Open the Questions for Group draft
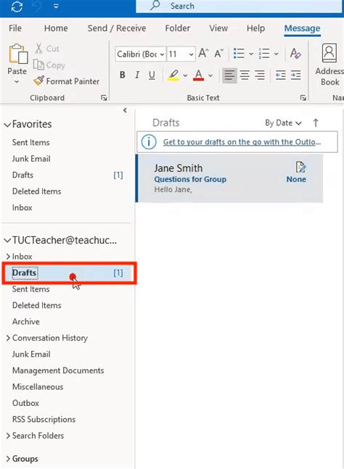This screenshot has height=469, width=344. 229,178
